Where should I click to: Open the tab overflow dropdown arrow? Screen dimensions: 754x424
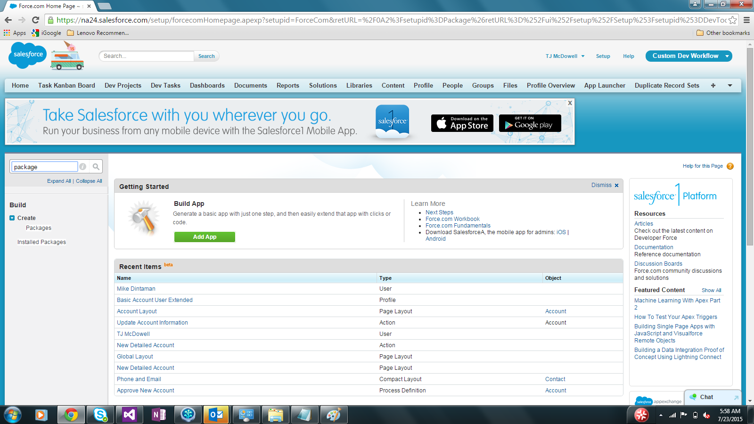click(x=730, y=86)
